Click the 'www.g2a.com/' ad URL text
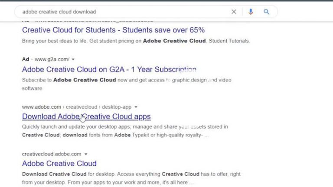This screenshot has height=187, width=333. [52, 59]
